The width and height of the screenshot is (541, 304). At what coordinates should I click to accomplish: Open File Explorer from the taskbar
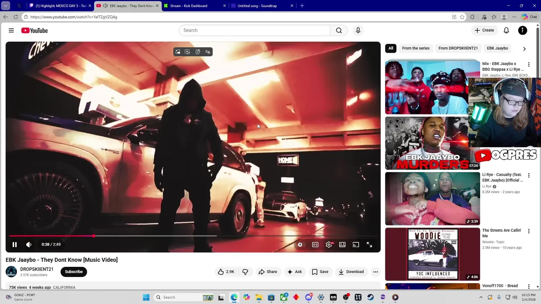(x=259, y=297)
